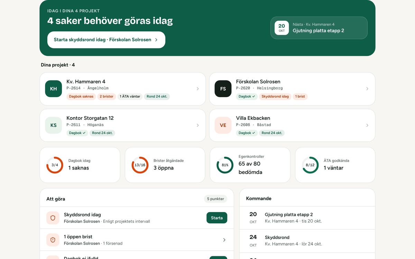Image resolution: width=415 pixels, height=259 pixels.
Task: Click 'Rond 24 okt.' tag on Kontor Storgatan 12
Action: tap(102, 133)
